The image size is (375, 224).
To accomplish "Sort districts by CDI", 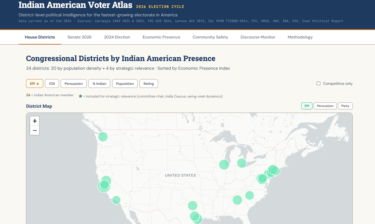I will coord(52,83).
